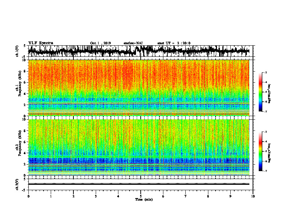Click the "ch.3(V)" axis label at bottom
The width and height of the screenshot is (285, 220).
click(x=17, y=184)
